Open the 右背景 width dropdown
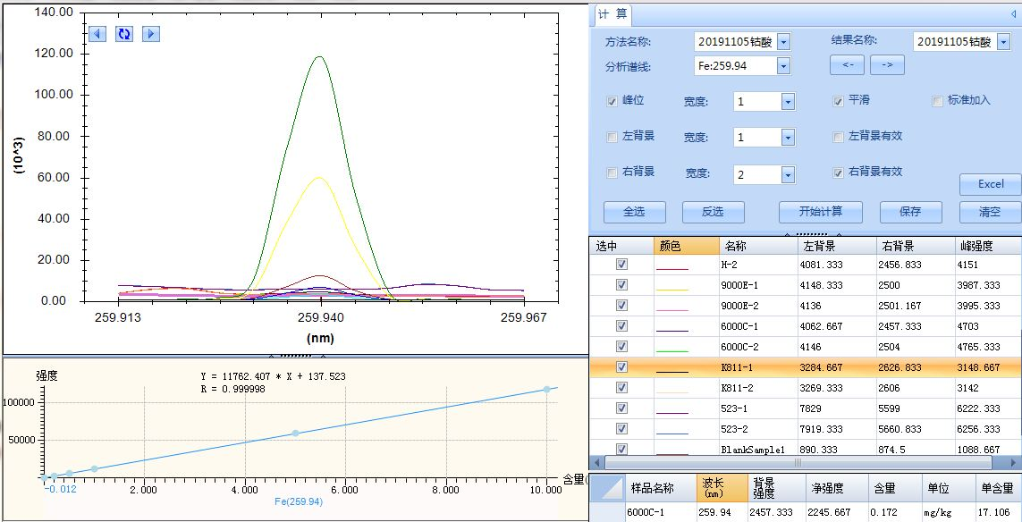This screenshot has width=1022, height=522. [x=788, y=175]
